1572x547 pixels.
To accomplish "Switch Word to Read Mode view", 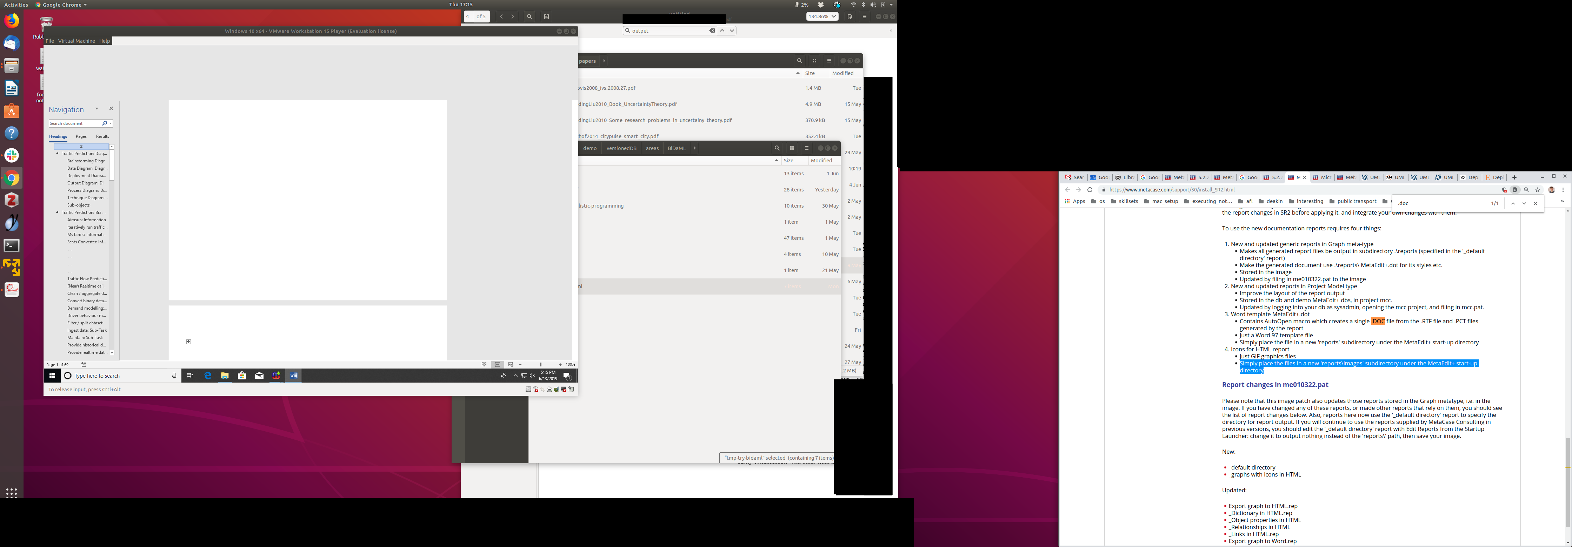I will [484, 365].
